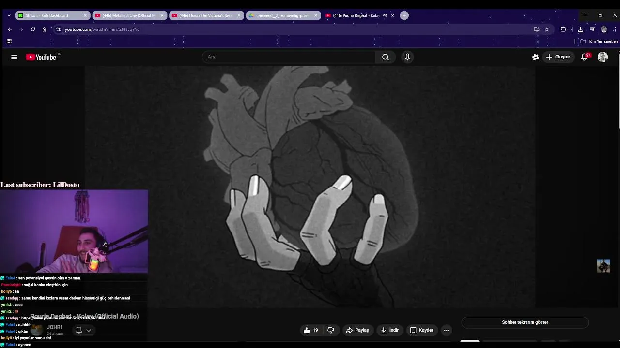The width and height of the screenshot is (620, 348).
Task: Close the Victoria's Secret tab
Action: pos(239,15)
